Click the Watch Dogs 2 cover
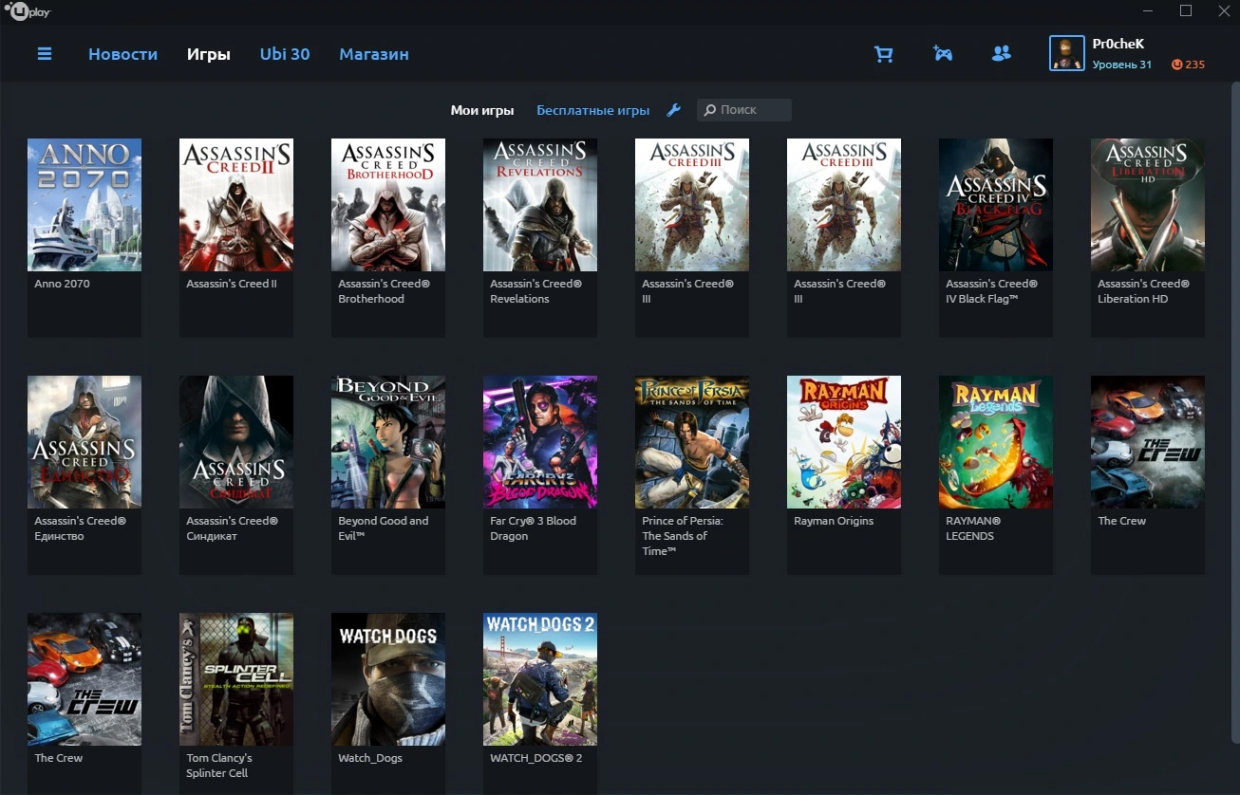 point(540,679)
